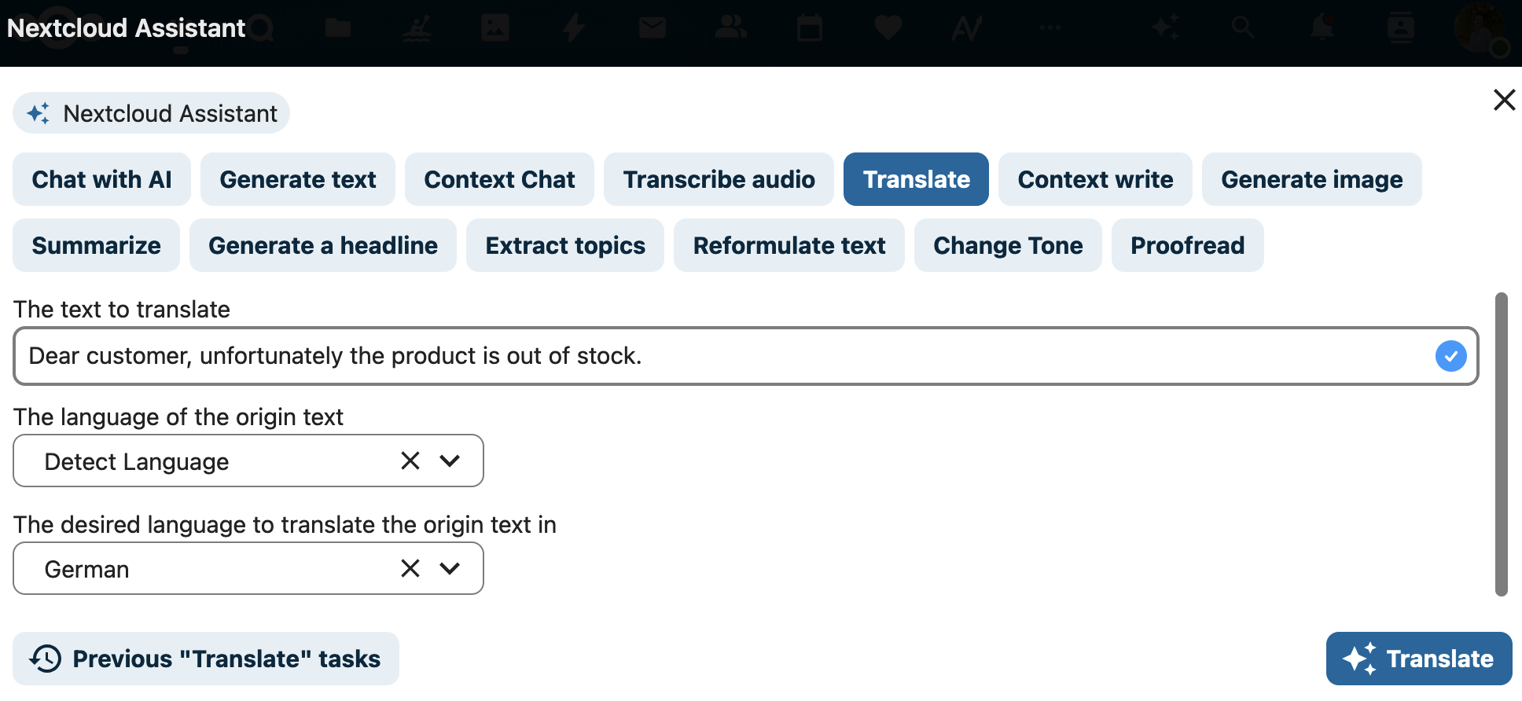Click the Nextcloud Assistant sparkle chip
1522x701 pixels.
151,113
